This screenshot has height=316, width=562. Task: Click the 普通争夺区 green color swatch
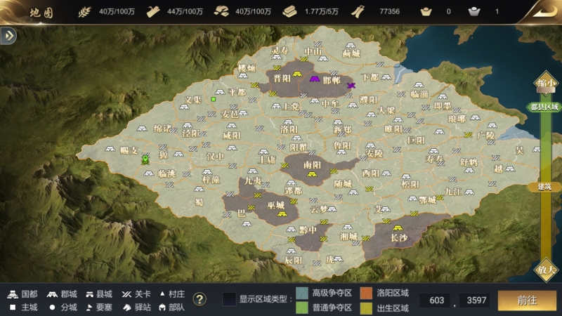click(302, 308)
